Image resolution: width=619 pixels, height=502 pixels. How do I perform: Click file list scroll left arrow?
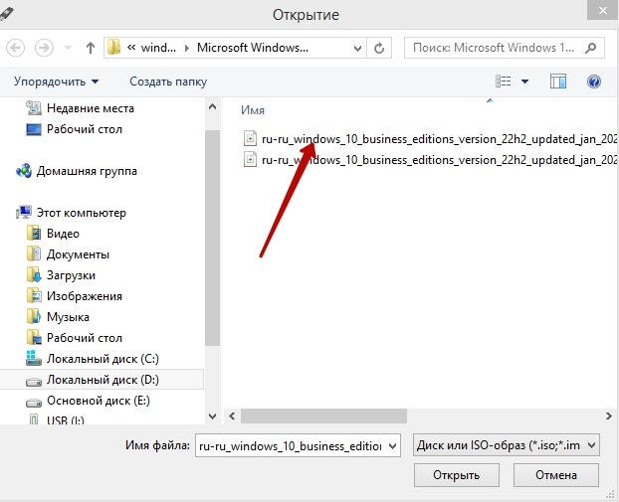pos(232,417)
